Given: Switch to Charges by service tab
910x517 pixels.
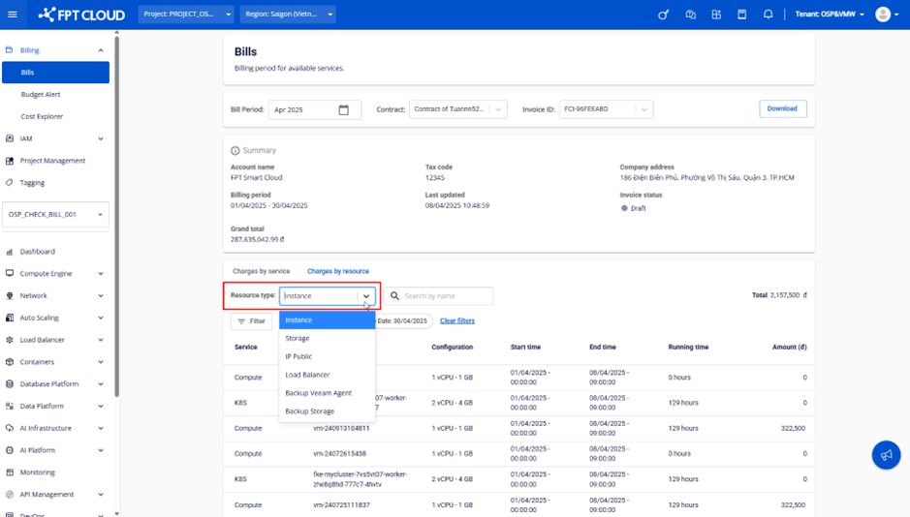Looking at the screenshot, I should pos(261,271).
